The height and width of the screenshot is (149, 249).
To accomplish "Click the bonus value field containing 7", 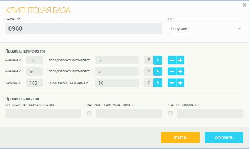I will 116,71.
